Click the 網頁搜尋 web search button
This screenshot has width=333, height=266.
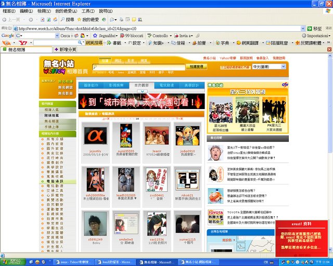(94, 43)
